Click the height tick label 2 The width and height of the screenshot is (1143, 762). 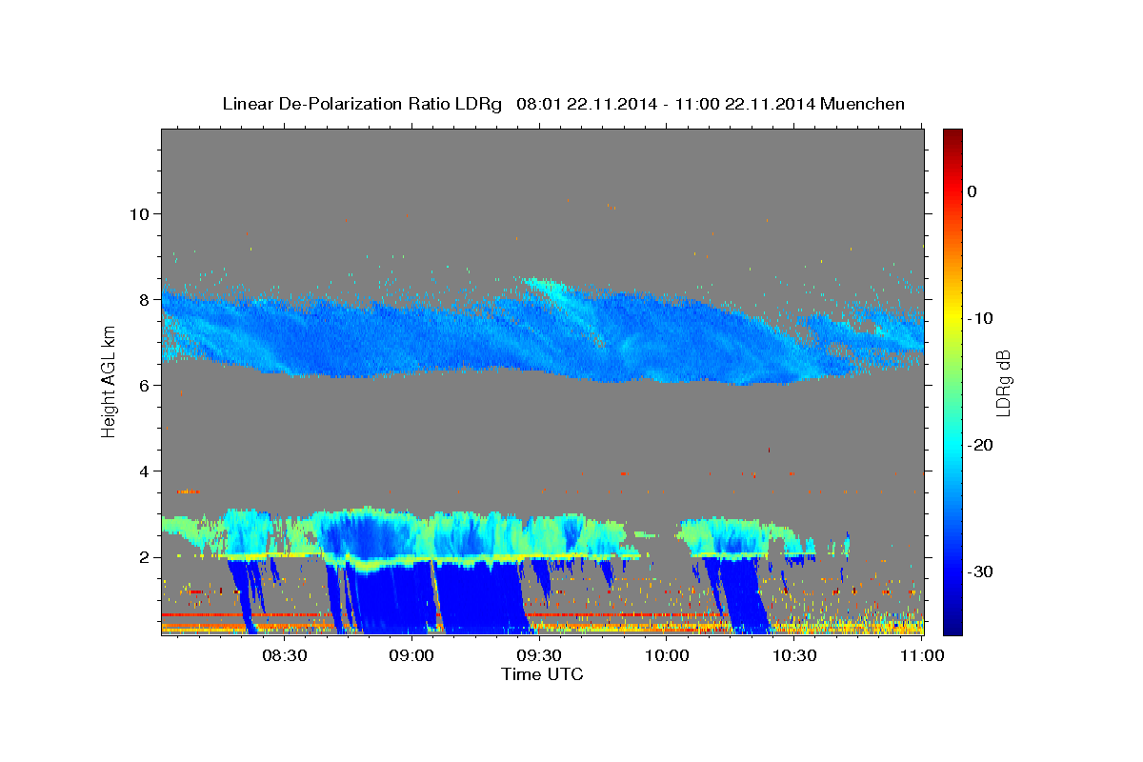144,556
